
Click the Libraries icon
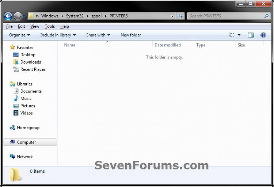click(x=12, y=84)
